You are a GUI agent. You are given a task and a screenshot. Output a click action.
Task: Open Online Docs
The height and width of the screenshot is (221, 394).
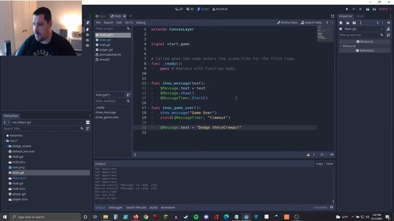(x=287, y=23)
